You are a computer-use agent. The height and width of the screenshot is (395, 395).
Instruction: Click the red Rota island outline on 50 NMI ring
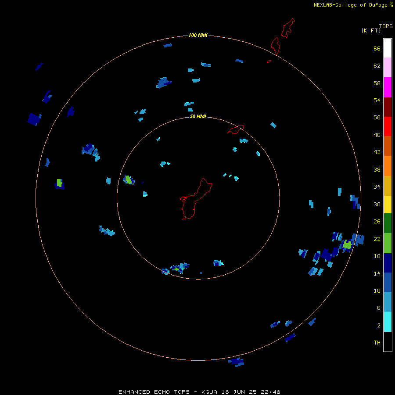(x=236, y=129)
